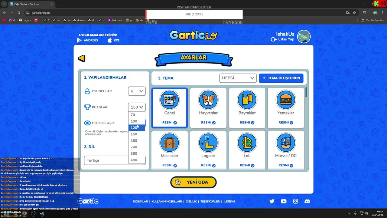Choose 150 points in dropdown list
Screen dimensions: 387x218
(137, 134)
